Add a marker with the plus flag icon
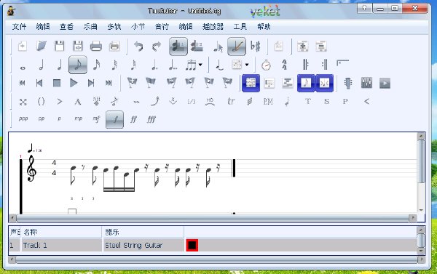437x274 pixels. [133, 83]
